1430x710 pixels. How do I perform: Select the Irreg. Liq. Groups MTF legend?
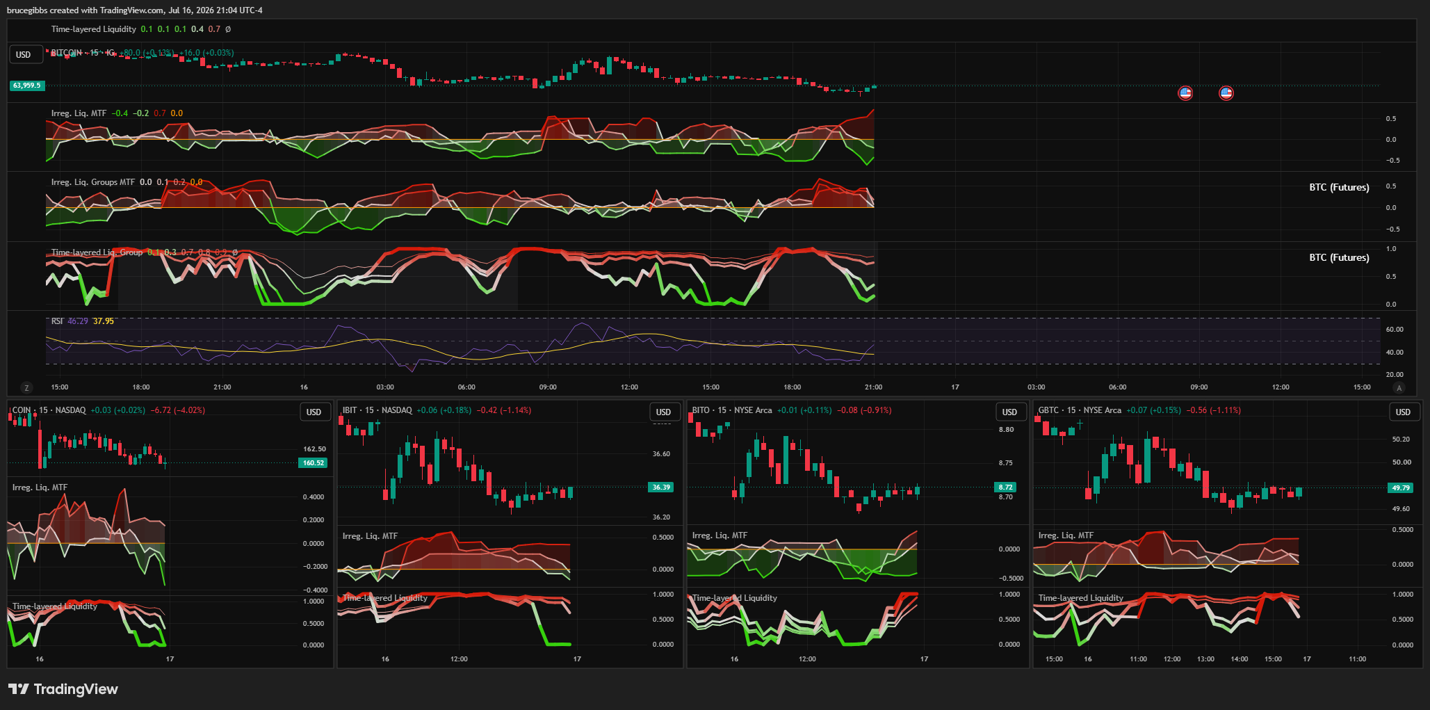pos(93,182)
